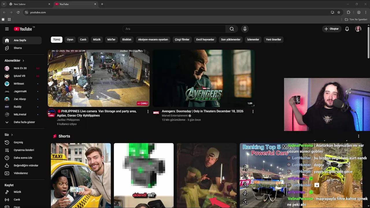This screenshot has width=370, height=208.
Task: Open the account avatar menu
Action: [358, 29]
